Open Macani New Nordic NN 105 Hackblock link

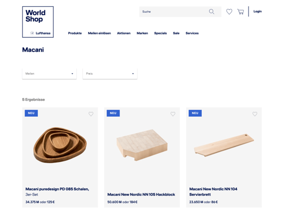click(x=141, y=194)
